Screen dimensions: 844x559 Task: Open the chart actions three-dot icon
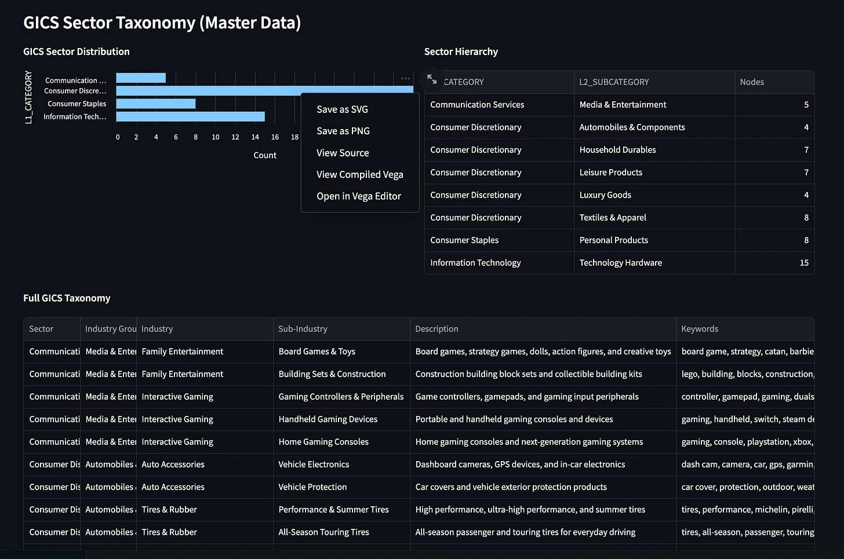pos(405,78)
